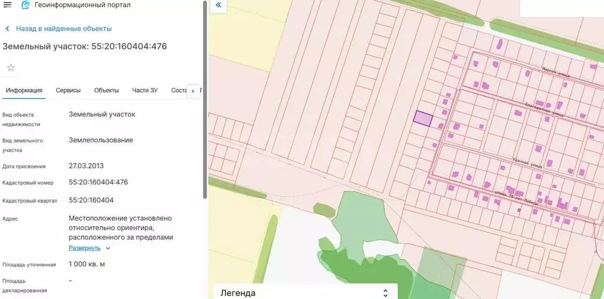Go to the Информация tab
This screenshot has width=604, height=299.
pyautogui.click(x=24, y=91)
